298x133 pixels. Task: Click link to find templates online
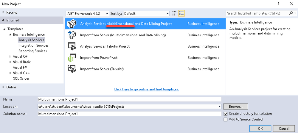(x=146, y=89)
